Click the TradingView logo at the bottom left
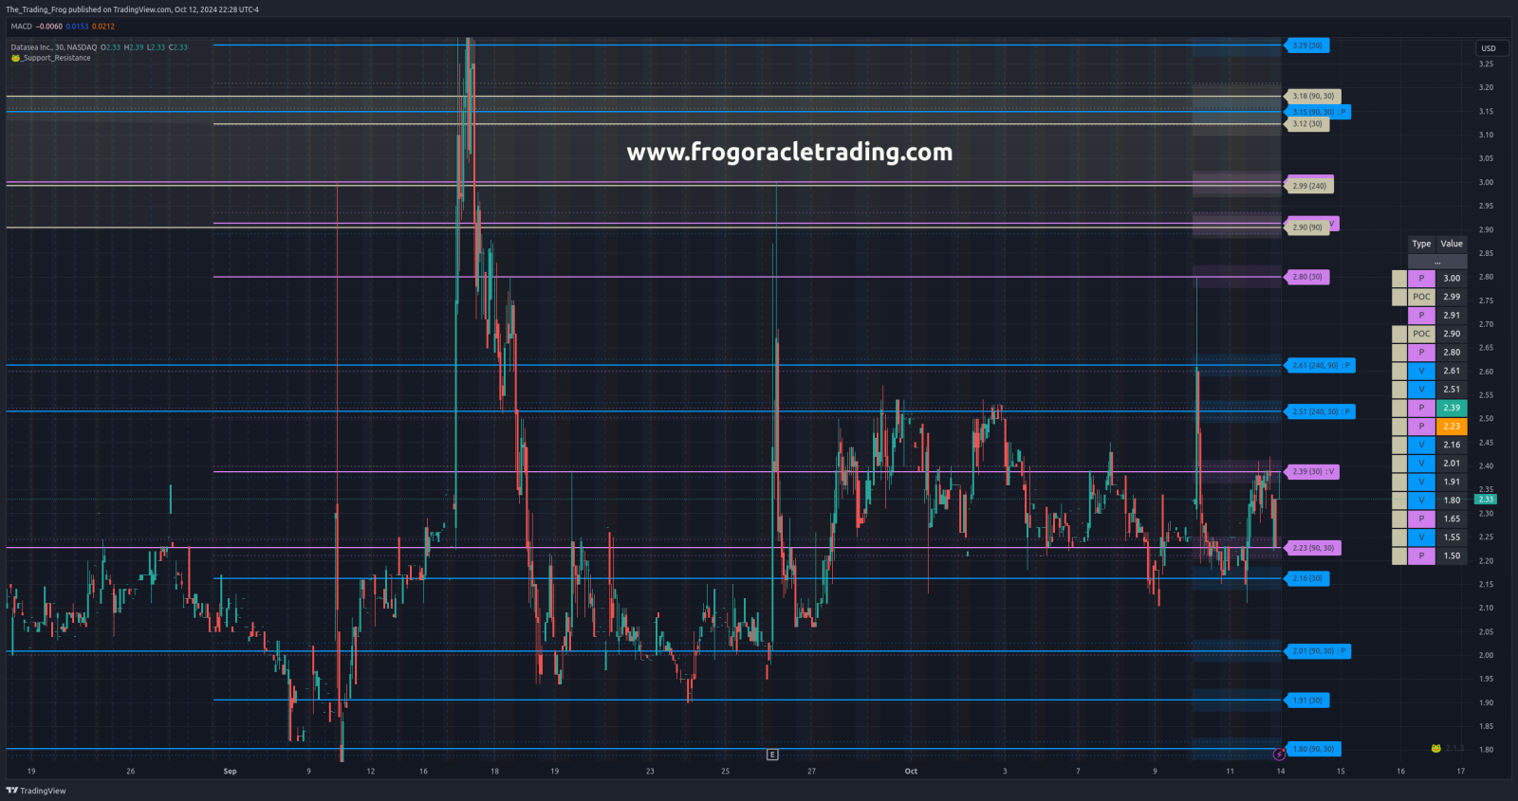The width and height of the screenshot is (1518, 801). pos(36,791)
